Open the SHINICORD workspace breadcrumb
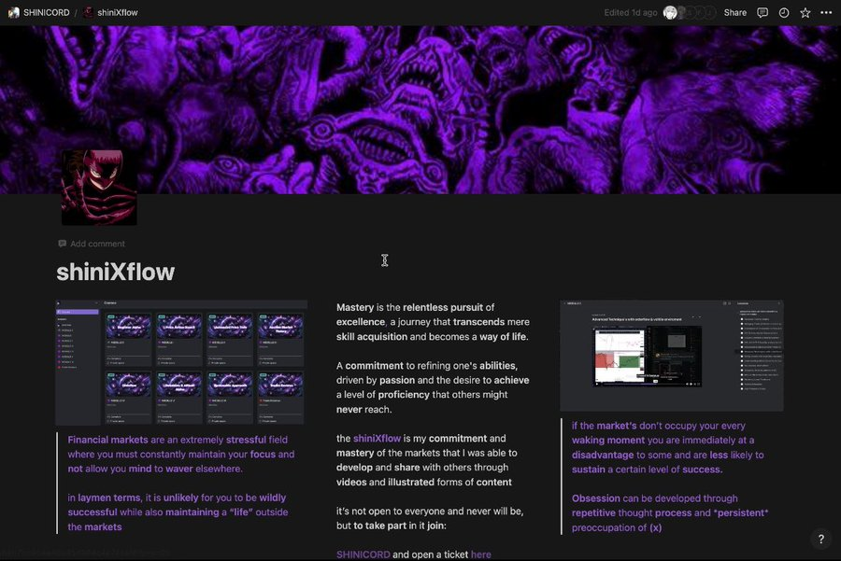Image resolution: width=841 pixels, height=561 pixels. coord(46,12)
